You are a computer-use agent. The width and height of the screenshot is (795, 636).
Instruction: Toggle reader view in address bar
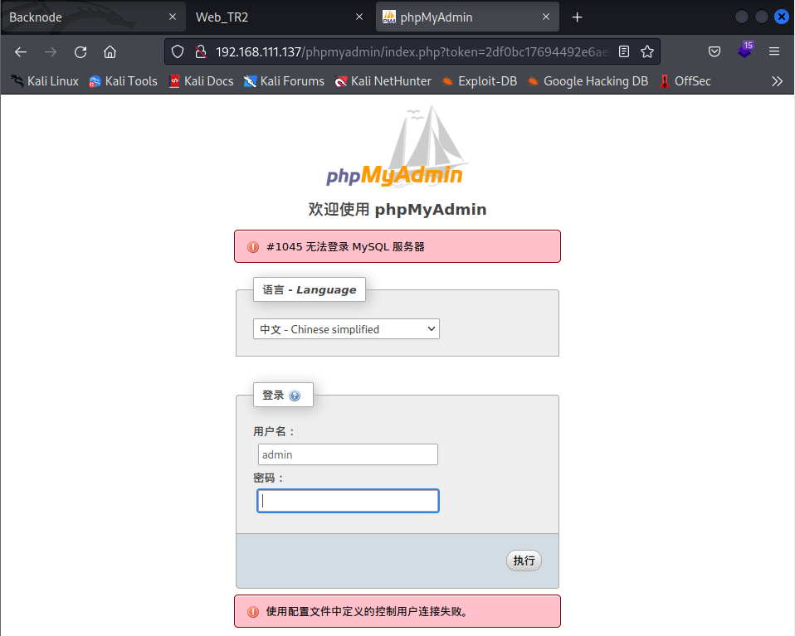tap(624, 51)
